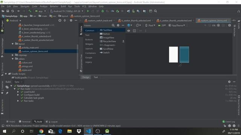
Task: Click the scroll-from-source target icon
Action: tap(60, 20)
